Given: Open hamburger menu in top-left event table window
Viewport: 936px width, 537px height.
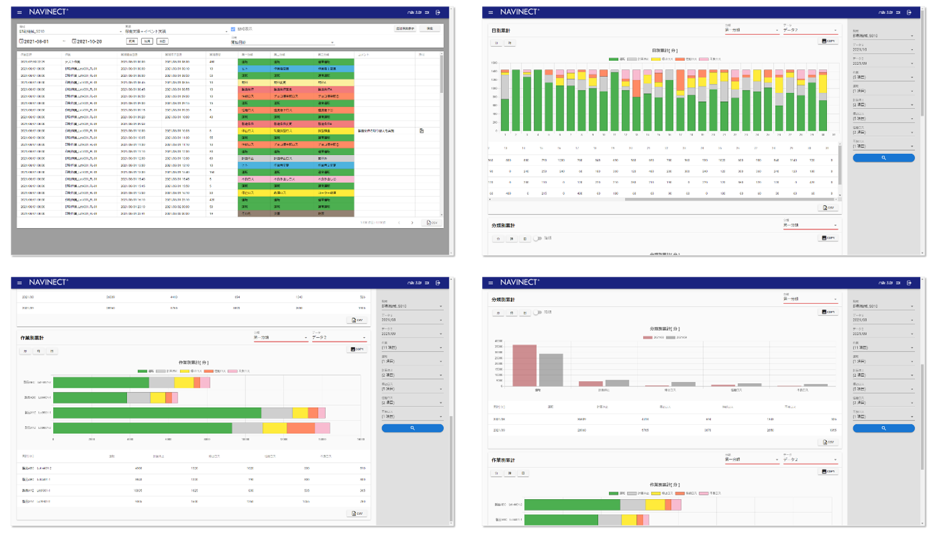Looking at the screenshot, I should click(x=19, y=12).
